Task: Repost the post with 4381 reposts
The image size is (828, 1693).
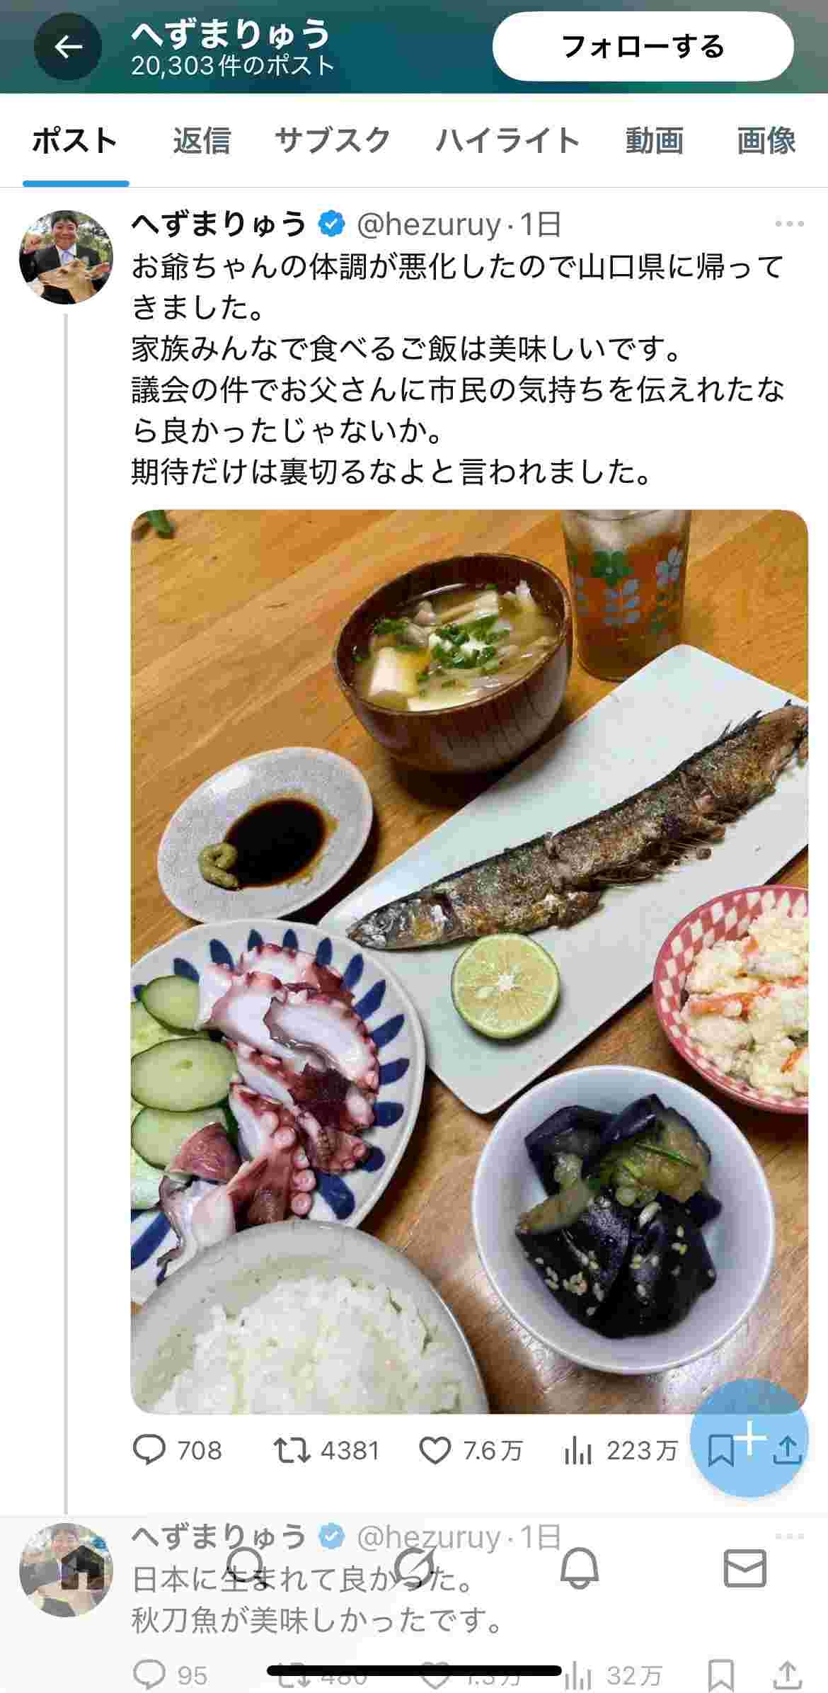Action: (x=326, y=1449)
